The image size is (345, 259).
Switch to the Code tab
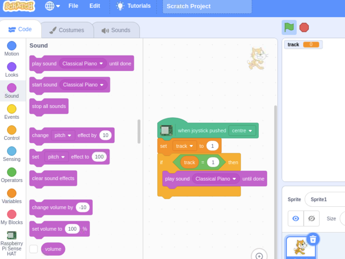(x=20, y=29)
